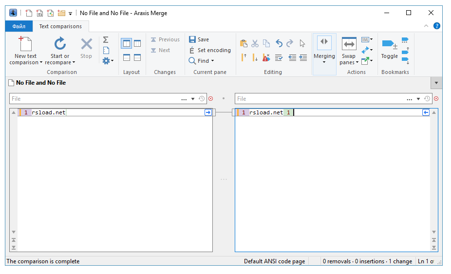This screenshot has width=451, height=274.
Task: Click the next edit marker icon
Action: [255, 57]
